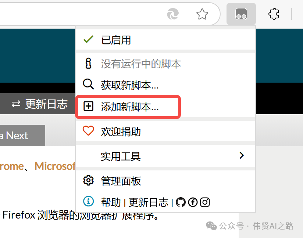Open the Instagram icon in the popup footer
Viewport: 303px width, 238px height.
[x=205, y=202]
